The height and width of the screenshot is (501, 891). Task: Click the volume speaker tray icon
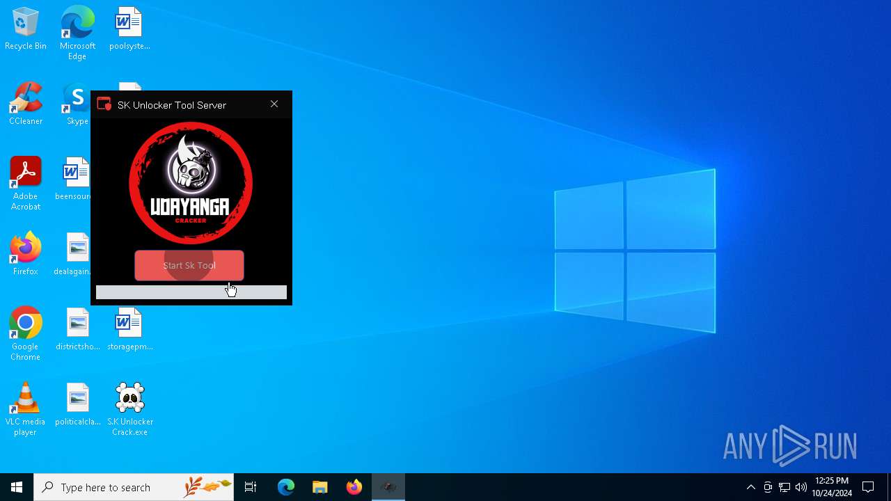801,487
